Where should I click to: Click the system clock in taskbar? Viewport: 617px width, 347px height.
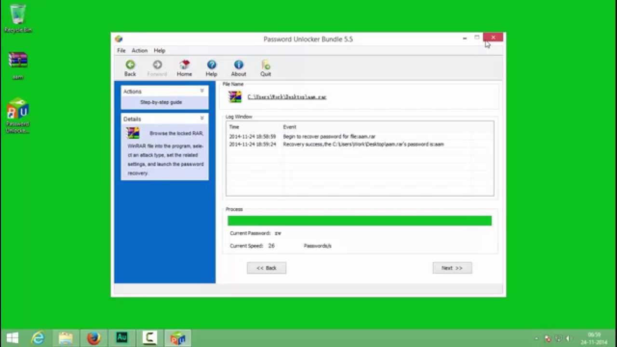pos(594,338)
